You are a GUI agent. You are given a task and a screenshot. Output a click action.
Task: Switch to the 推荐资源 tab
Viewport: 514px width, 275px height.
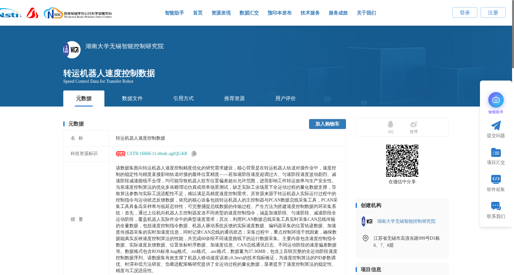tap(235, 99)
